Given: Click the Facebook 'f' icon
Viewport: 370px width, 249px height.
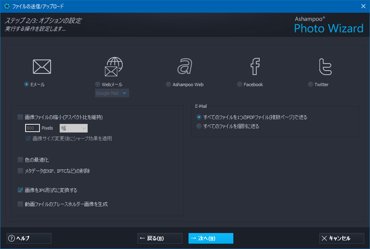Looking at the screenshot, I should point(255,66).
